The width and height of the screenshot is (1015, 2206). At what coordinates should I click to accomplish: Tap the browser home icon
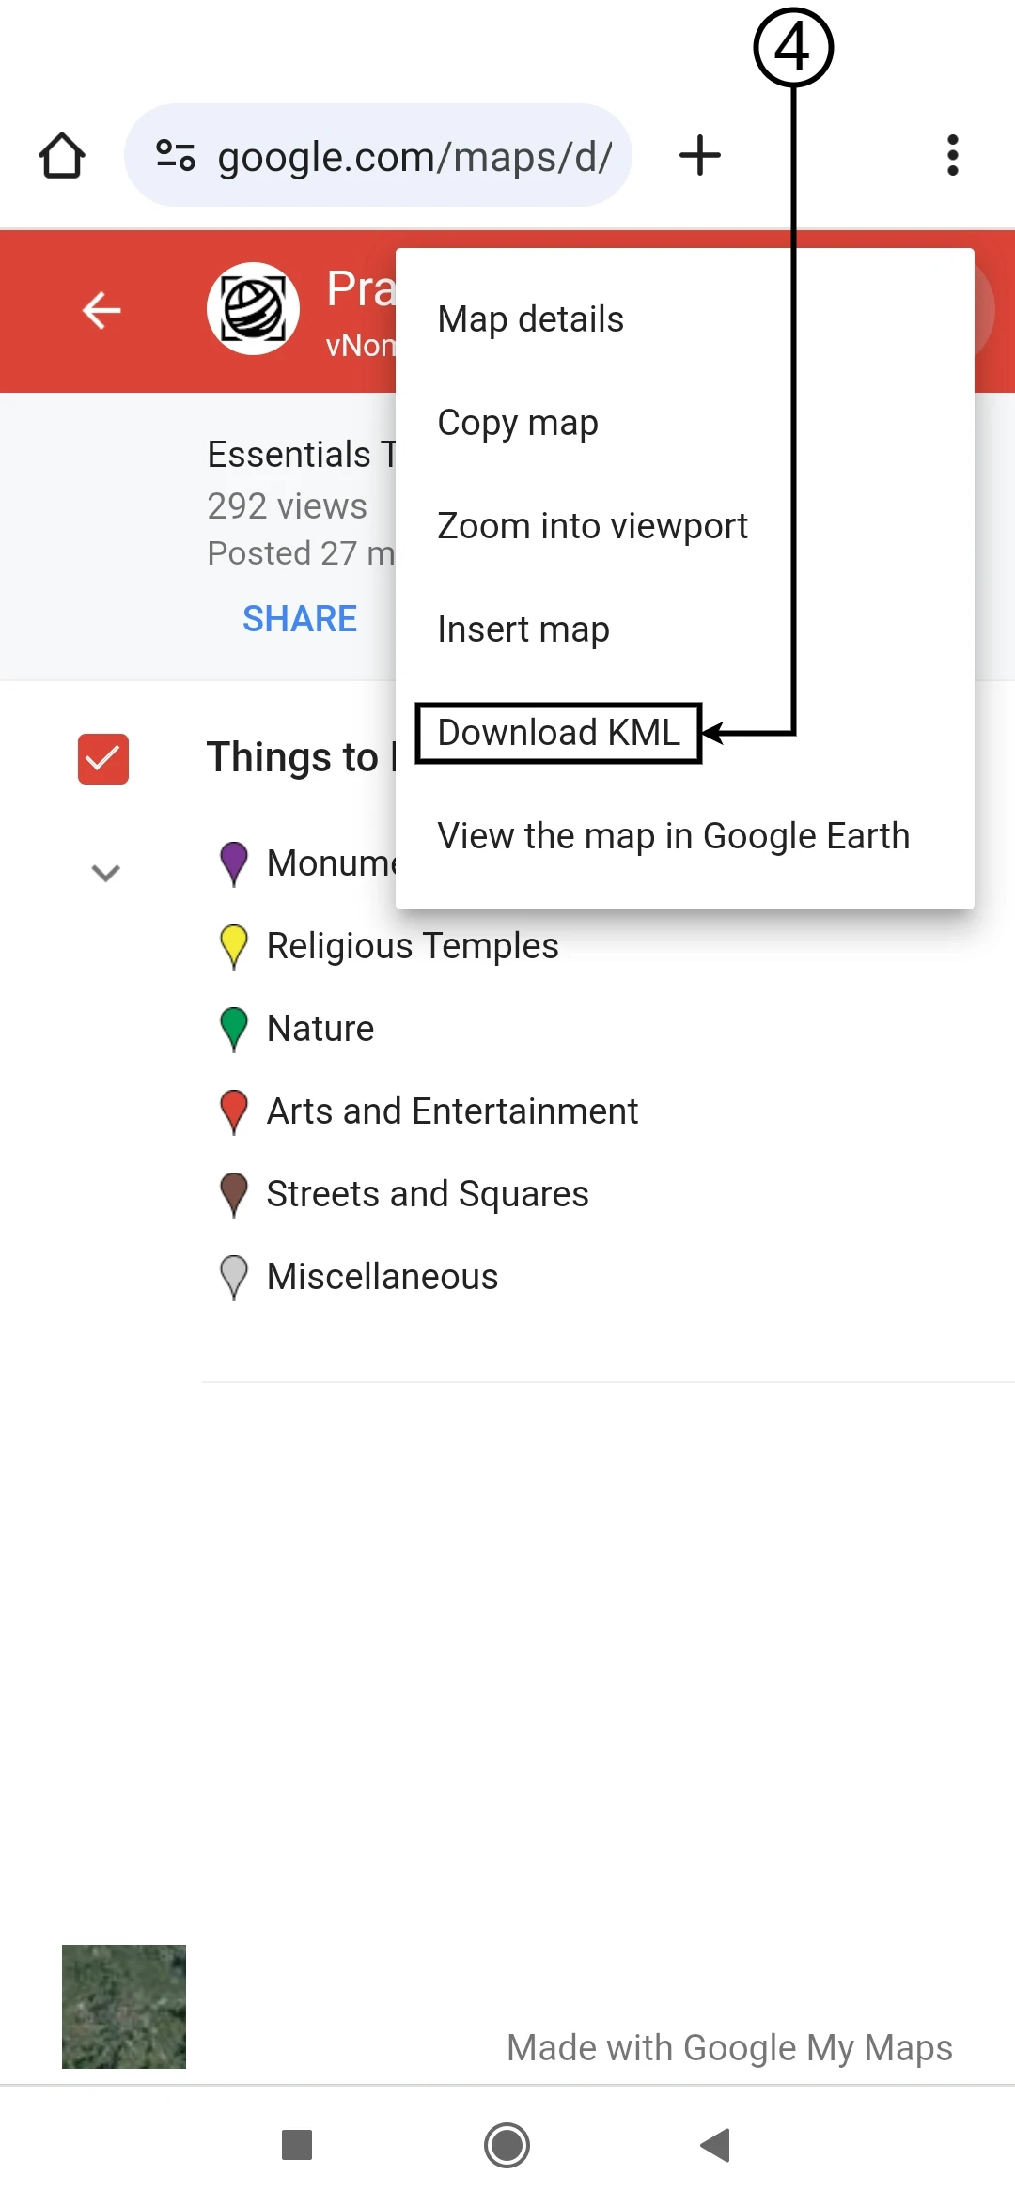point(62,156)
